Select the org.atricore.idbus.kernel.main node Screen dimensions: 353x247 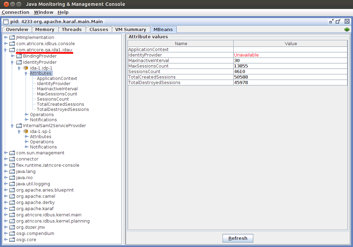point(49,215)
